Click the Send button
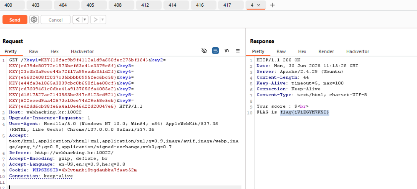The height and width of the screenshot is (189, 417). (x=15, y=20)
